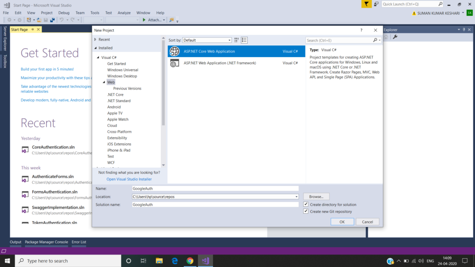The width and height of the screenshot is (475, 267).
Task: Select Cross-Platform in the templates tree
Action: [x=119, y=132]
